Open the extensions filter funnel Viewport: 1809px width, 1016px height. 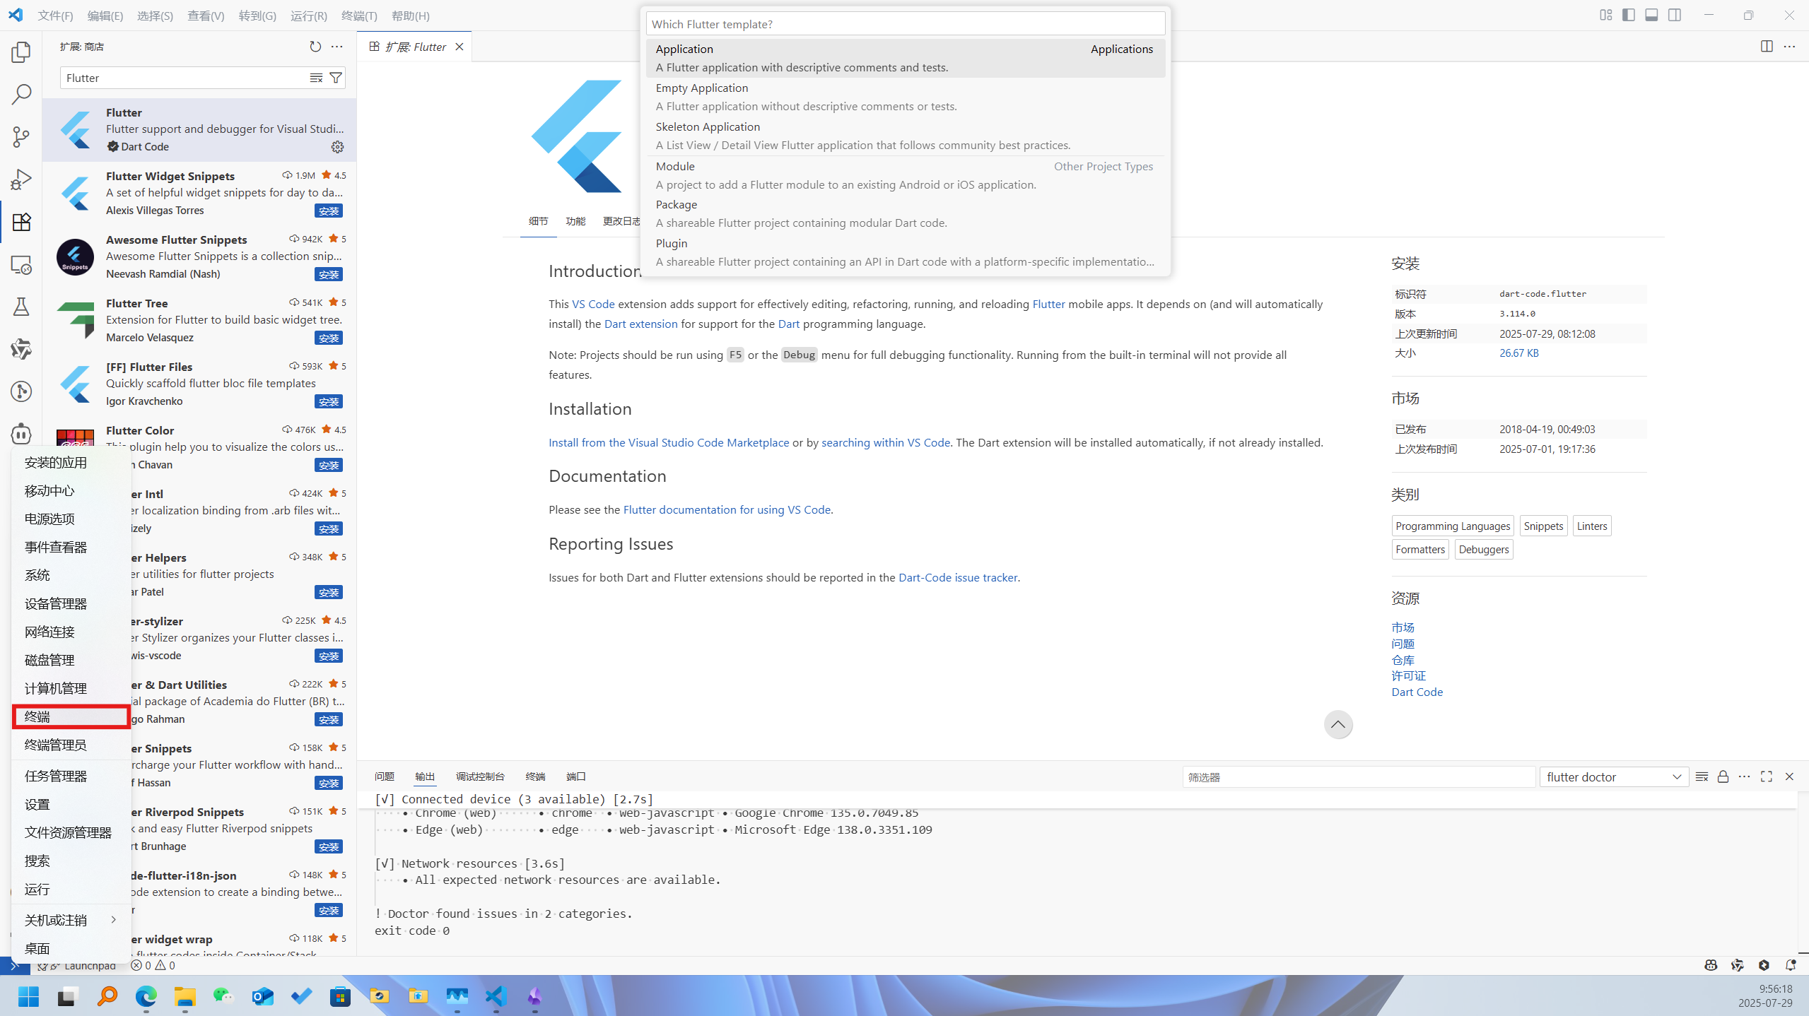tap(336, 78)
